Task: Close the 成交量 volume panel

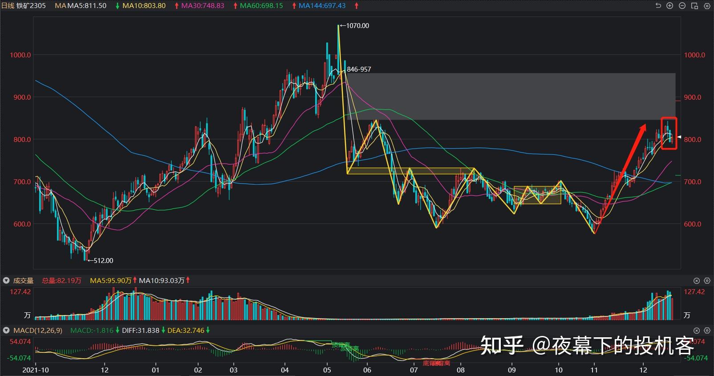Action: pyautogui.click(x=697, y=280)
